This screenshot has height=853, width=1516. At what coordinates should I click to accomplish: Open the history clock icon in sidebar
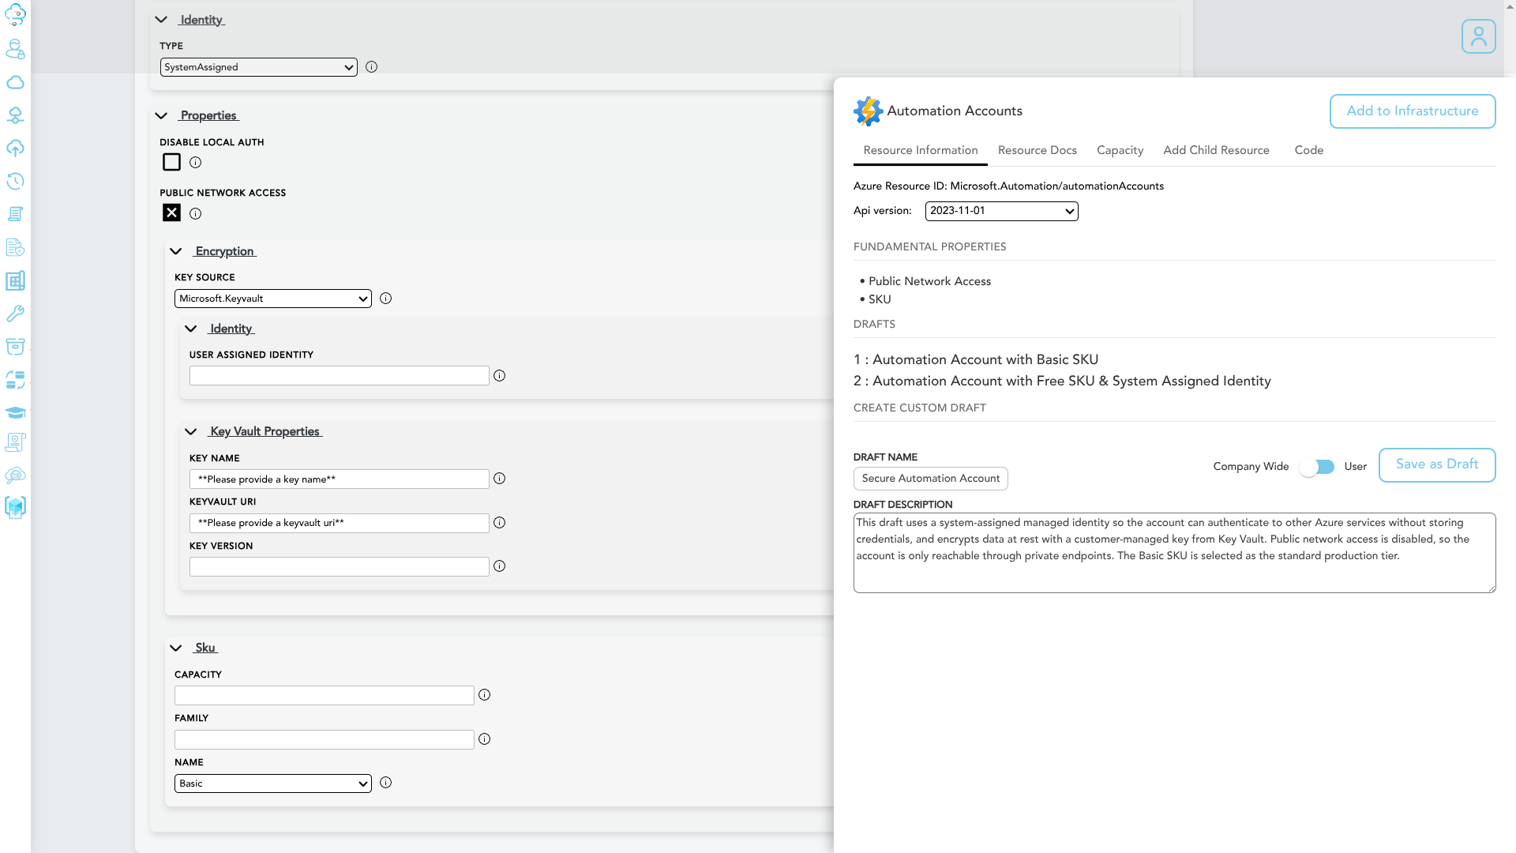tap(15, 181)
